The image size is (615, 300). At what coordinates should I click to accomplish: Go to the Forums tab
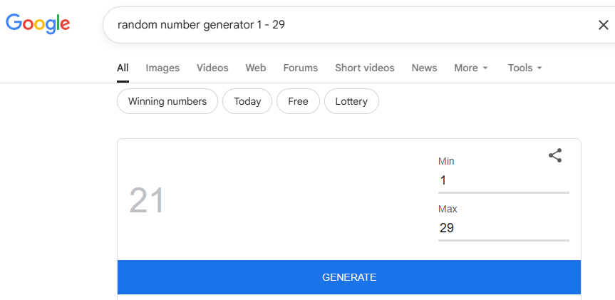(300, 68)
